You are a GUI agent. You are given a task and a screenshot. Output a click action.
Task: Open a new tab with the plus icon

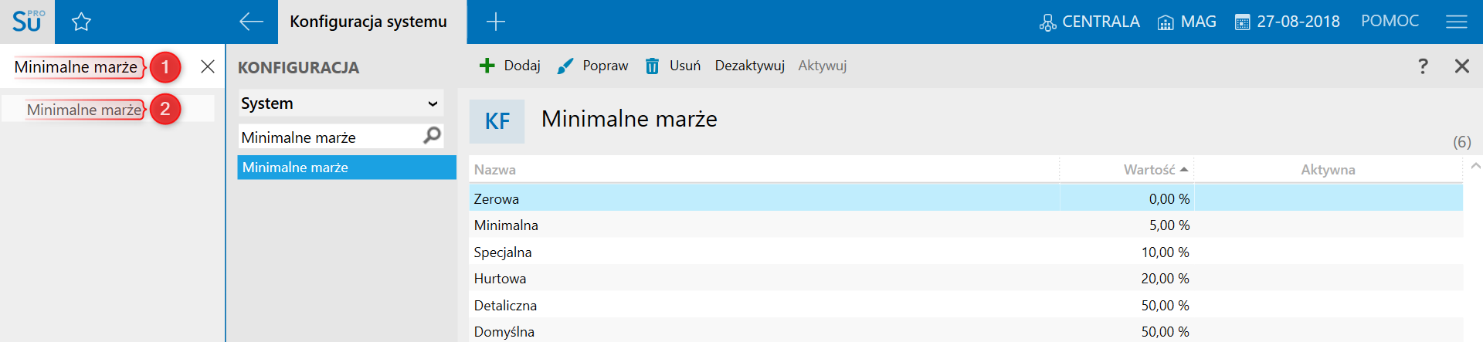(496, 22)
